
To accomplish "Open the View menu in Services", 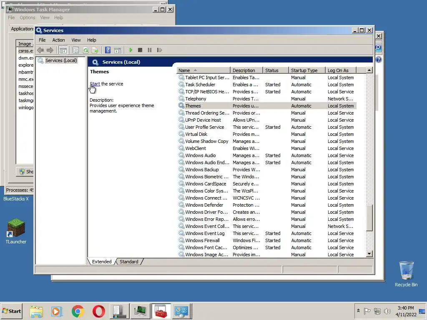I will click(x=76, y=40).
